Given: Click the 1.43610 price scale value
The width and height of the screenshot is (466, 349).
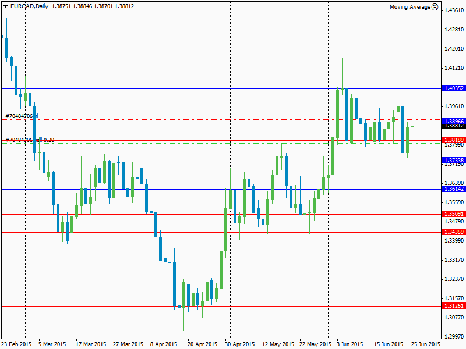Looking at the screenshot, I should pyautogui.click(x=454, y=10).
